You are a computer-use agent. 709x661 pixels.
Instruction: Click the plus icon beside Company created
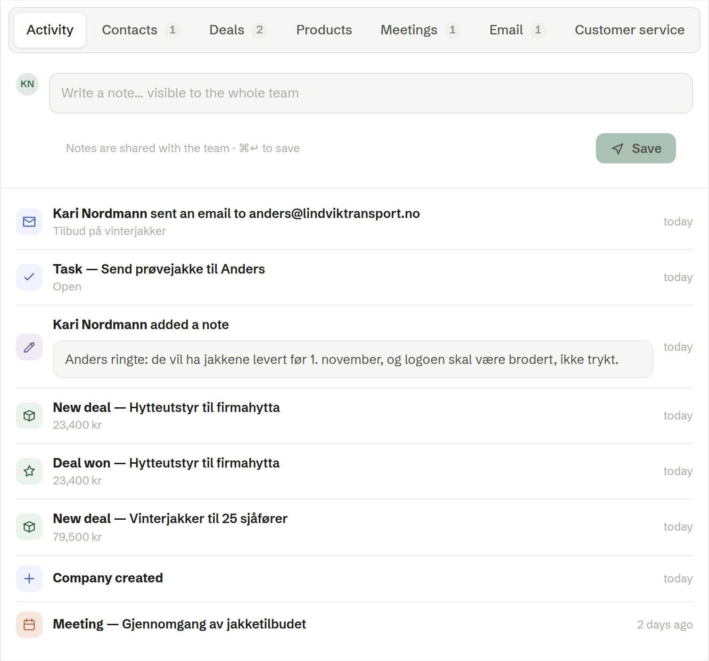(29, 579)
